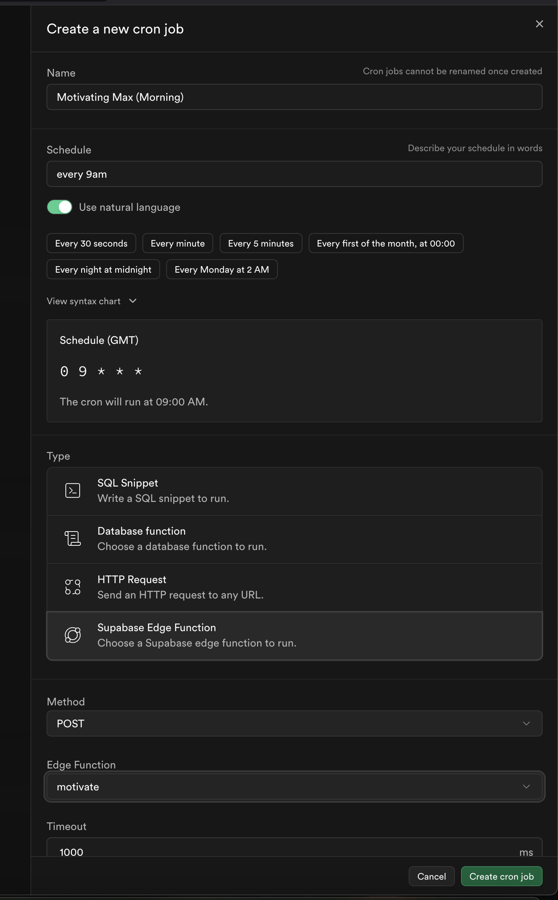Choose the HTTP Request type option
The width and height of the screenshot is (558, 900).
point(294,587)
